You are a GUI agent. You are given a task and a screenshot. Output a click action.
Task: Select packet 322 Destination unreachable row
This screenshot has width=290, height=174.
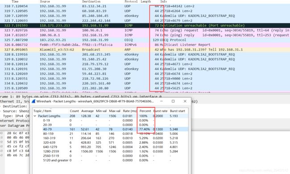145,25
